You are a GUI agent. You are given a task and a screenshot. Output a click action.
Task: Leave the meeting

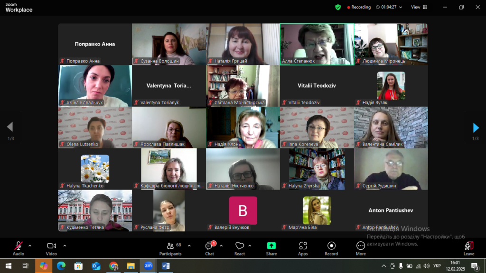[x=468, y=248]
